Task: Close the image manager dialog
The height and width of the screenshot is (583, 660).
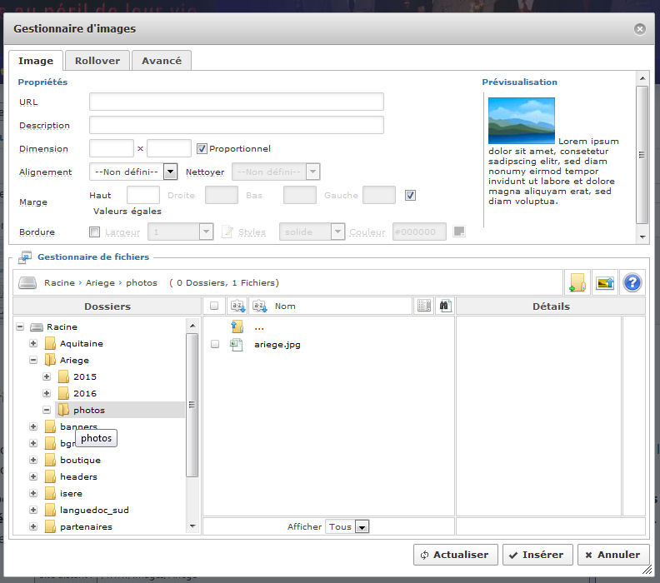Action: point(640,29)
